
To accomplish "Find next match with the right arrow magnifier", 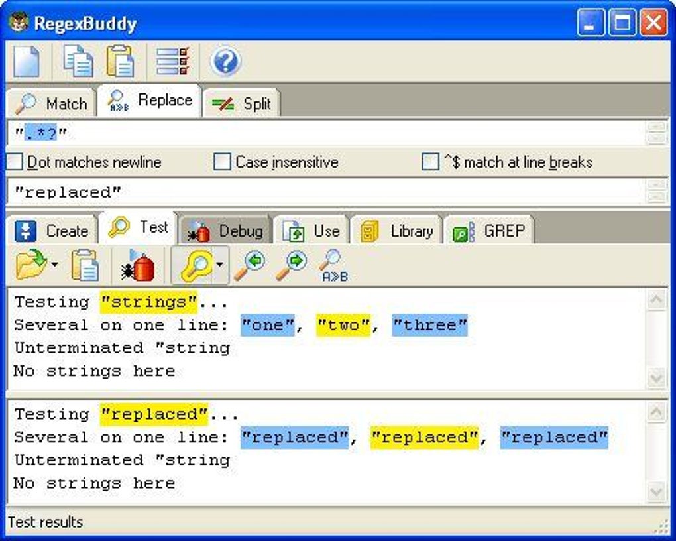I will tap(291, 265).
